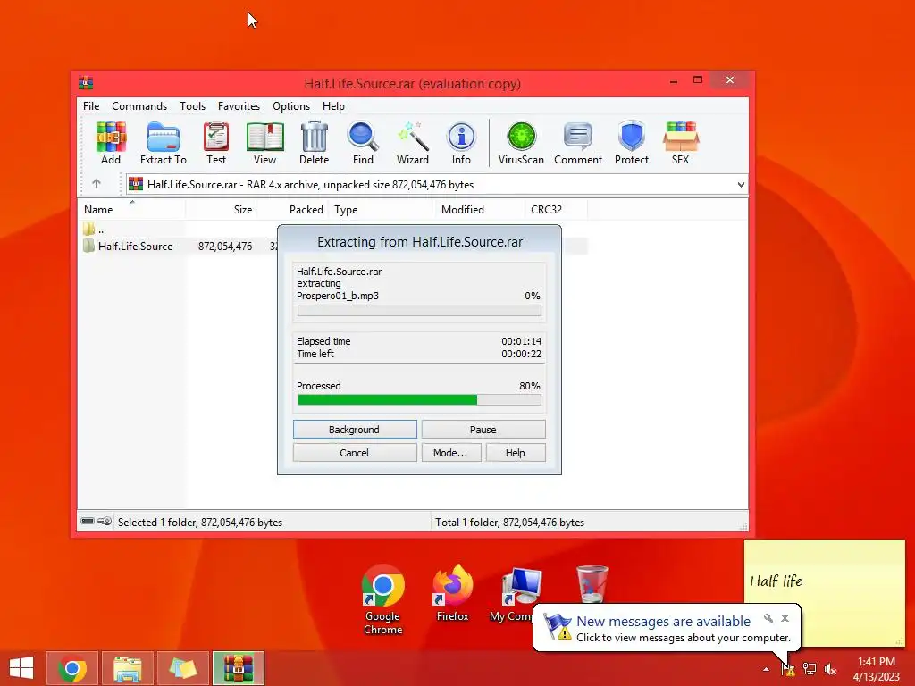Click the Half life sticky note
Image resolution: width=915 pixels, height=686 pixels.
click(824, 592)
